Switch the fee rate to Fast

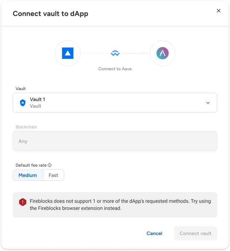[x=53, y=175]
